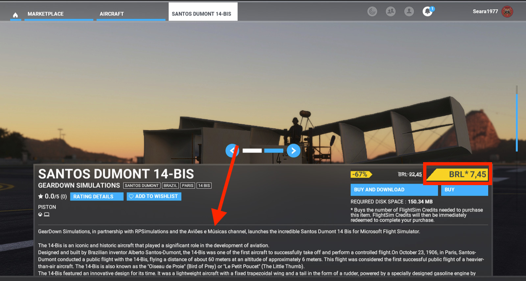Click the PISTON category label
Viewport: 526px width, 281px height.
coord(47,207)
